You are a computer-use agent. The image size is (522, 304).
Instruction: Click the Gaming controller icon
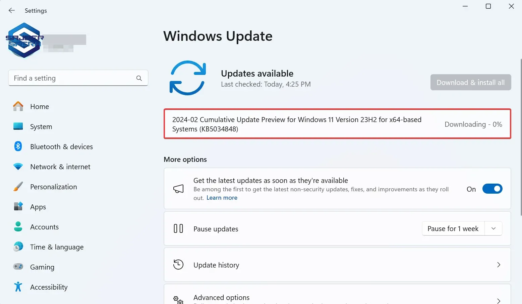(x=18, y=267)
